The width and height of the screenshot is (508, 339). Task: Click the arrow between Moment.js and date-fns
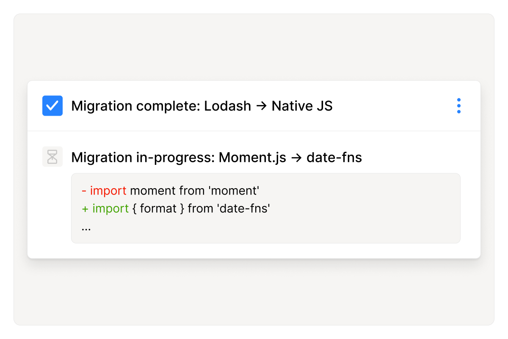[x=296, y=158]
